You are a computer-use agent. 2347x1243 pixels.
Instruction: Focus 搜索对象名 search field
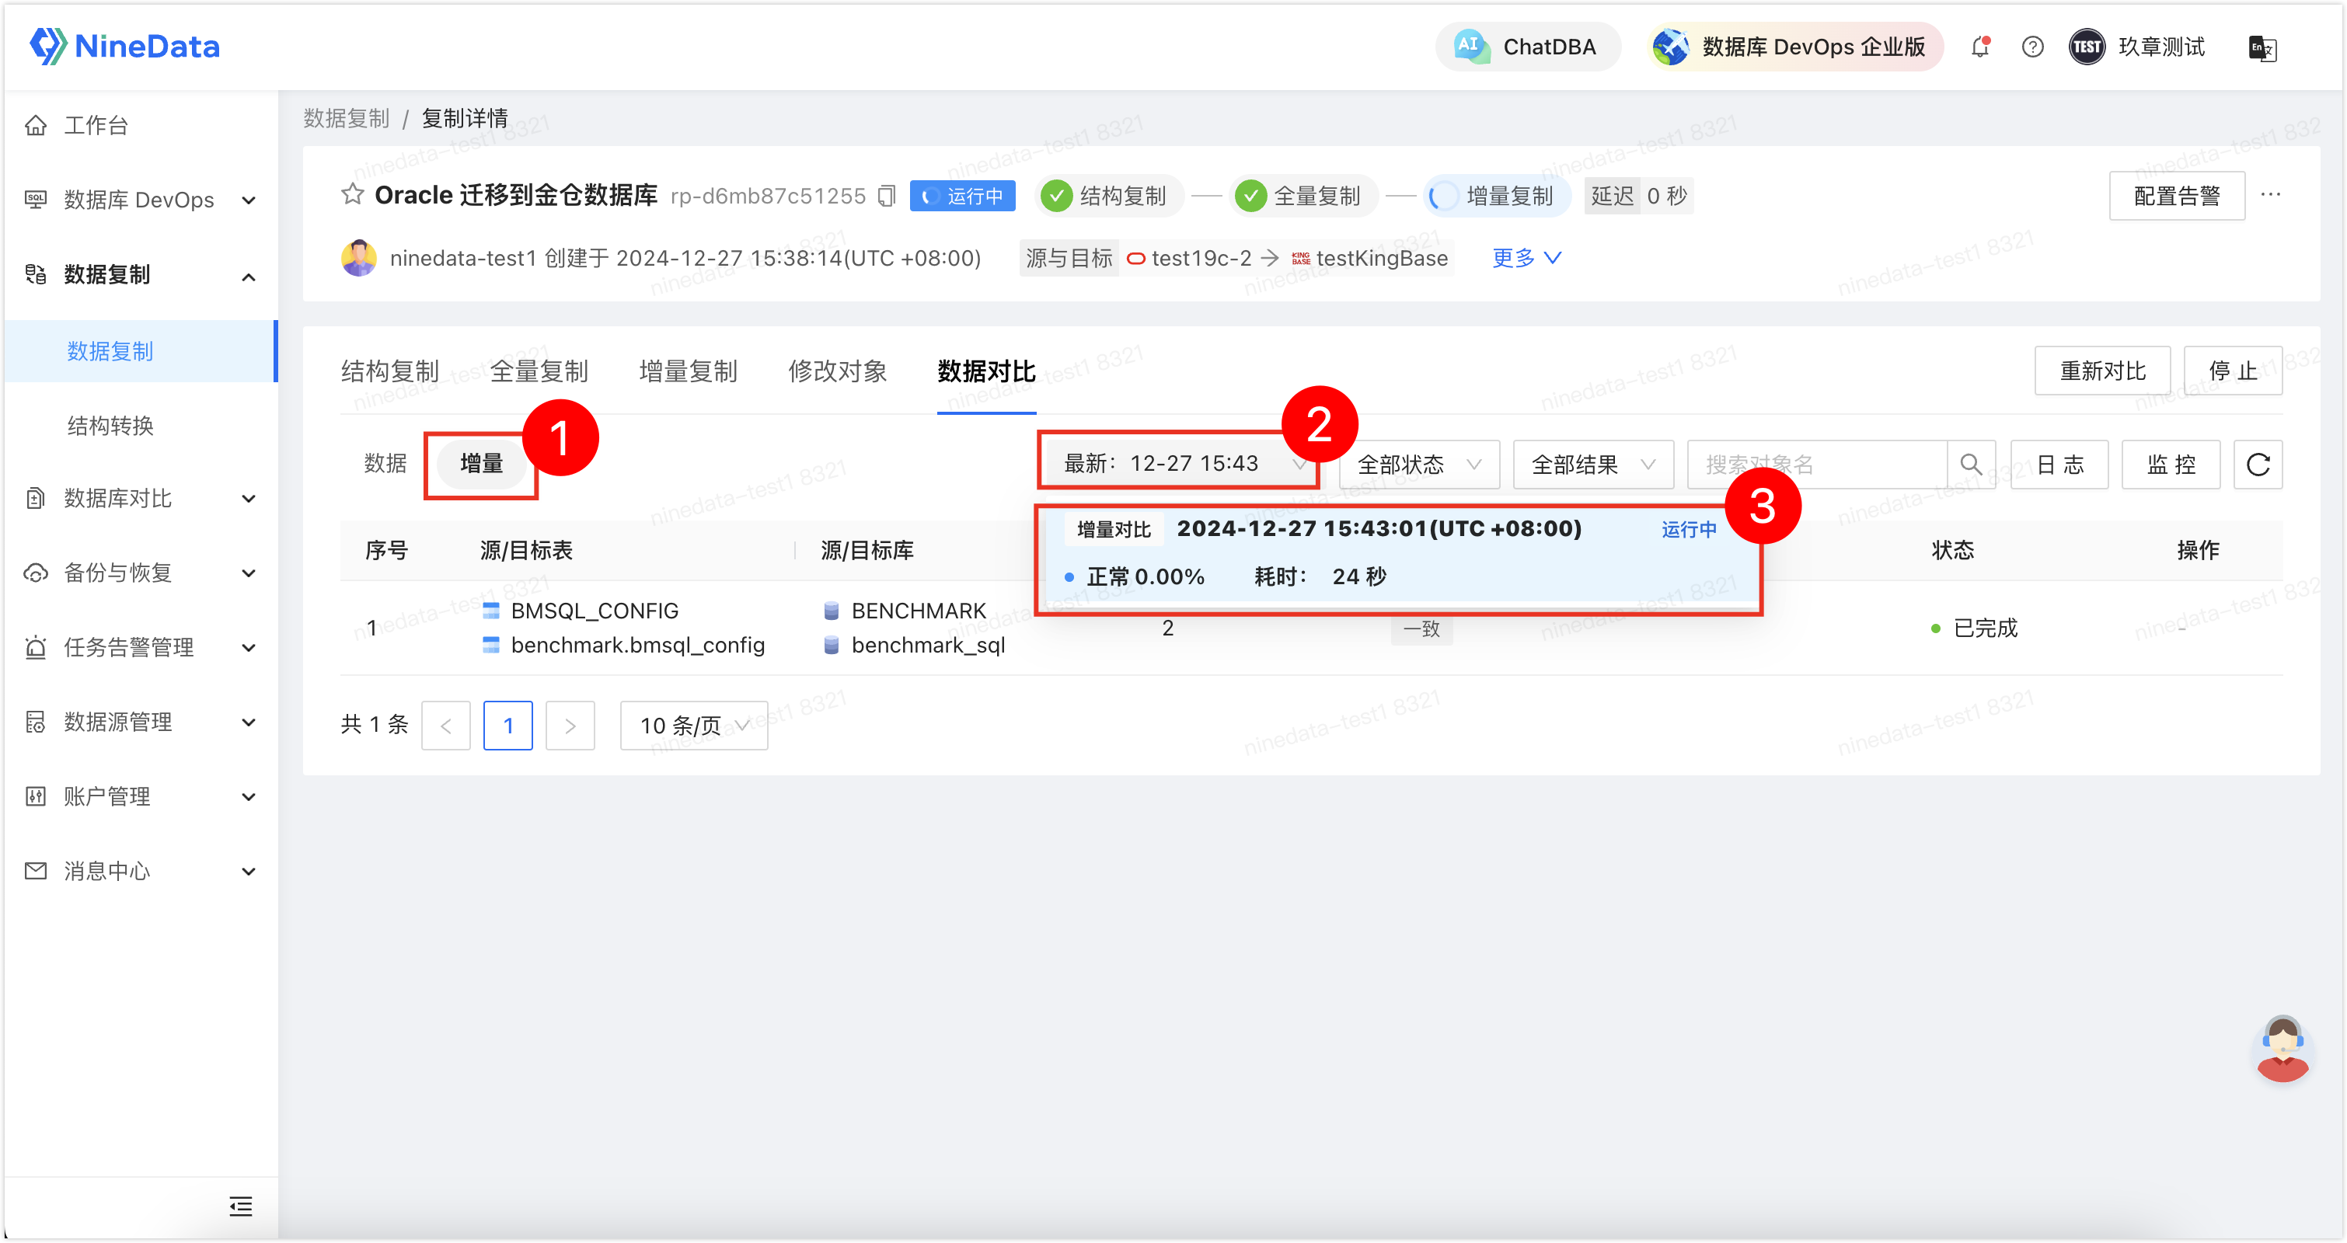coord(1817,465)
